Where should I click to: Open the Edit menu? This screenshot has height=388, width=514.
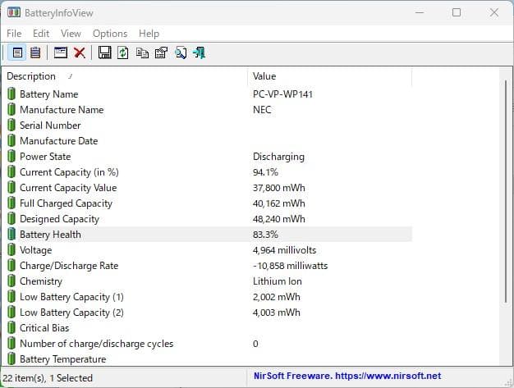41,34
